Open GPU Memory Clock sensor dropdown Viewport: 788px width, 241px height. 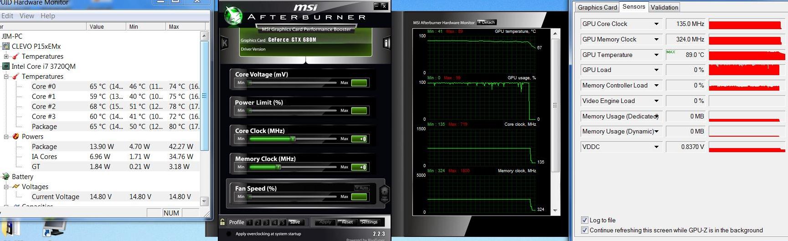[656, 39]
